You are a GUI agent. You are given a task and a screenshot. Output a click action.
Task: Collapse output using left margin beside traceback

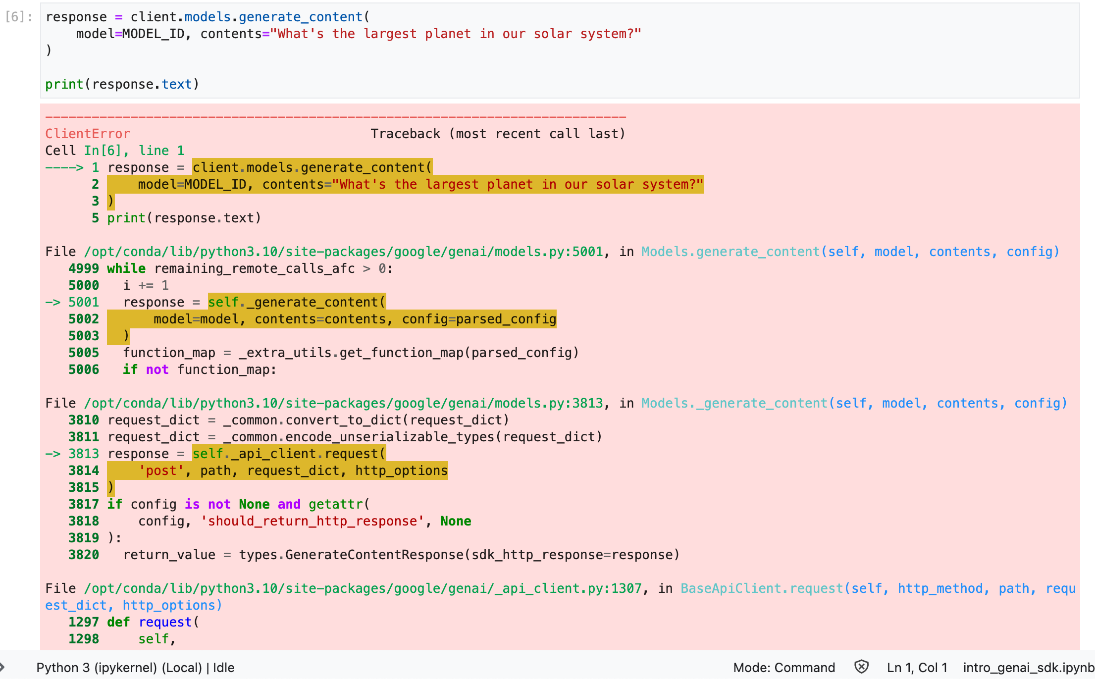pyautogui.click(x=20, y=376)
